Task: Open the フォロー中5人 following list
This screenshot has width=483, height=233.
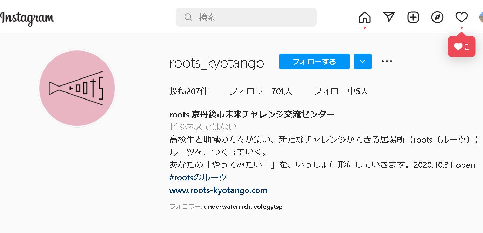Action: pyautogui.click(x=341, y=91)
